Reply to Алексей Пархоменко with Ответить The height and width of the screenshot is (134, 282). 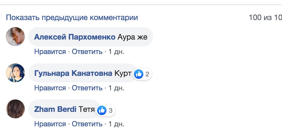click(x=87, y=52)
